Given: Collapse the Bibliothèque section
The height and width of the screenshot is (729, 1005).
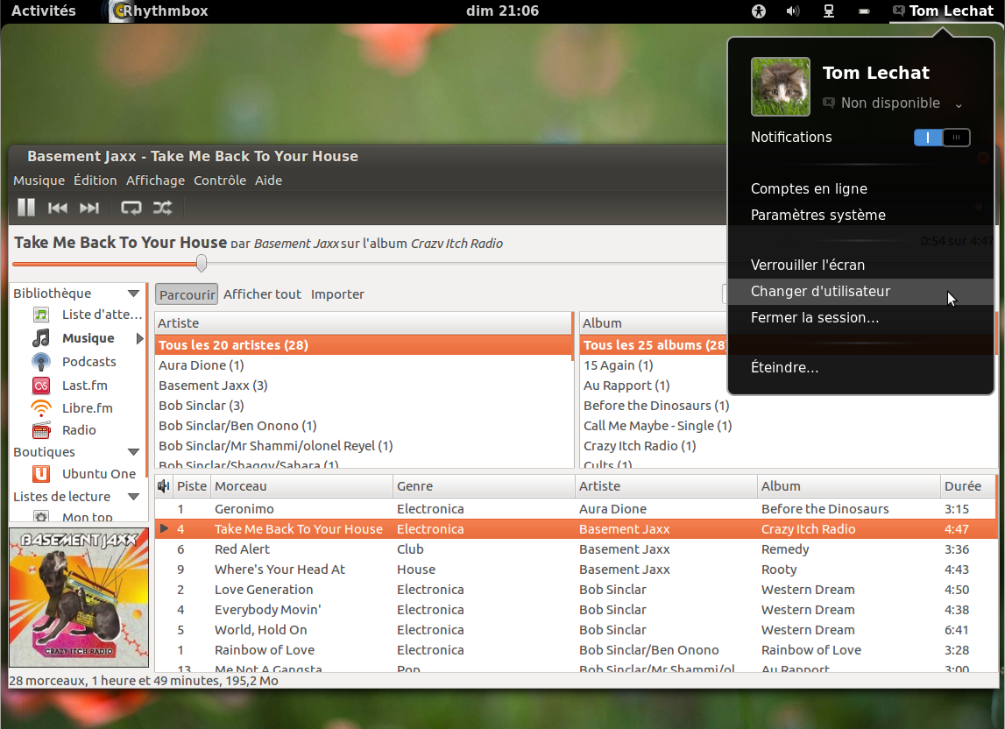Looking at the screenshot, I should tap(133, 293).
